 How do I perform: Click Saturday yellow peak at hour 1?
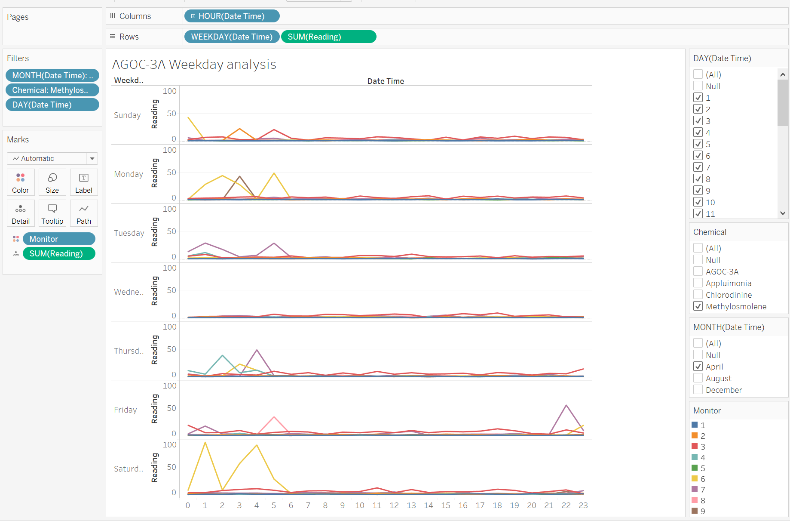tap(205, 443)
